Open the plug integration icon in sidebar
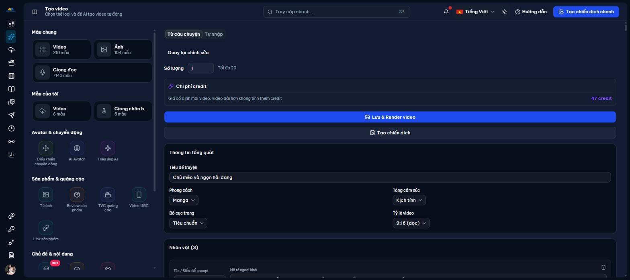 tap(11, 242)
